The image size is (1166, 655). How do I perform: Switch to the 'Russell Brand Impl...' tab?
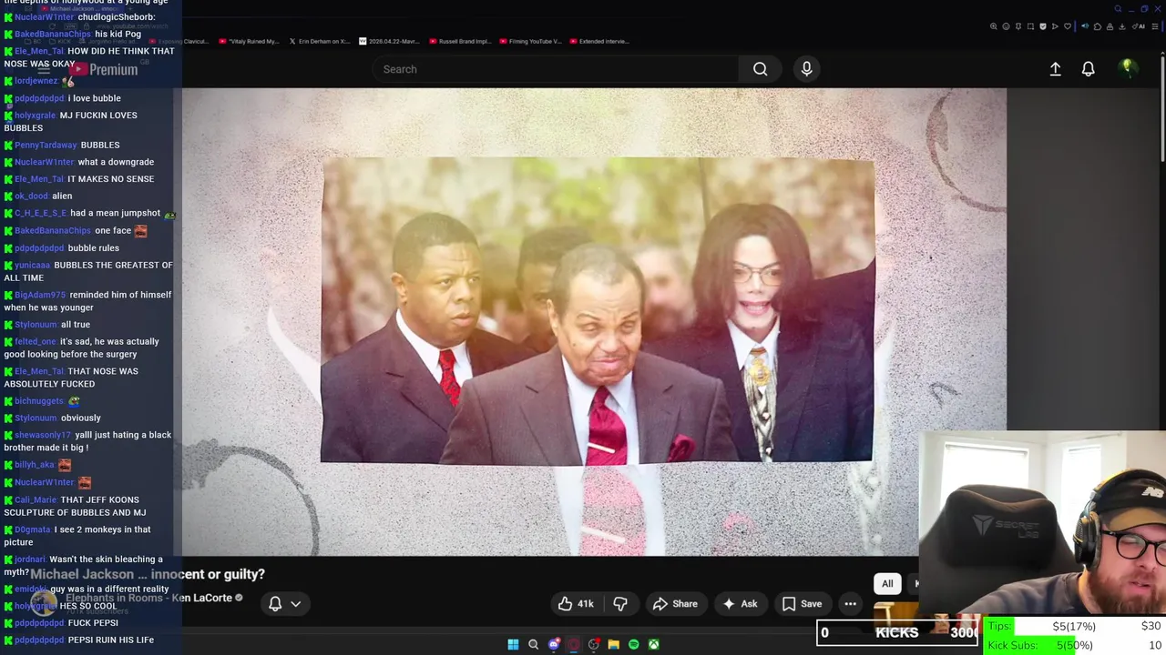461,41
